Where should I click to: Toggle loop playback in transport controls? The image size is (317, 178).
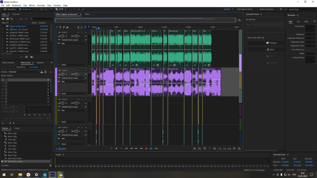(151, 149)
